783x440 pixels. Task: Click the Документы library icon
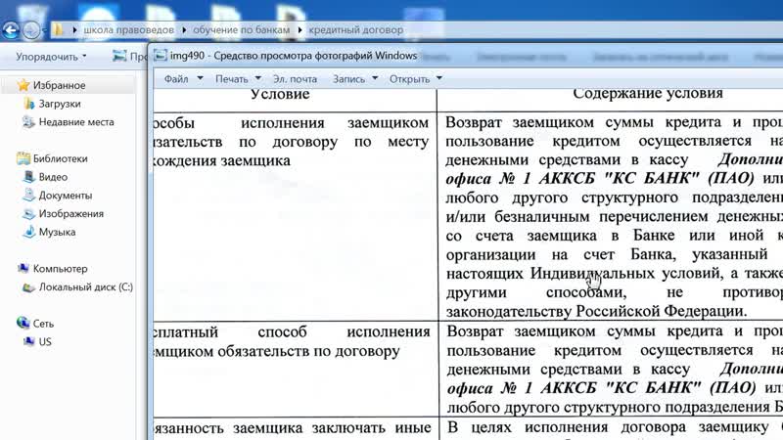pyautogui.click(x=29, y=196)
